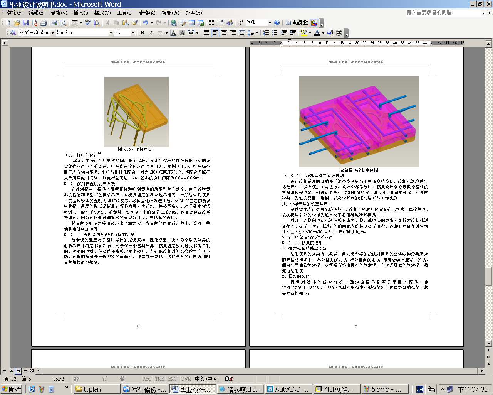Open Styles and Formatting pane icon

13,33
